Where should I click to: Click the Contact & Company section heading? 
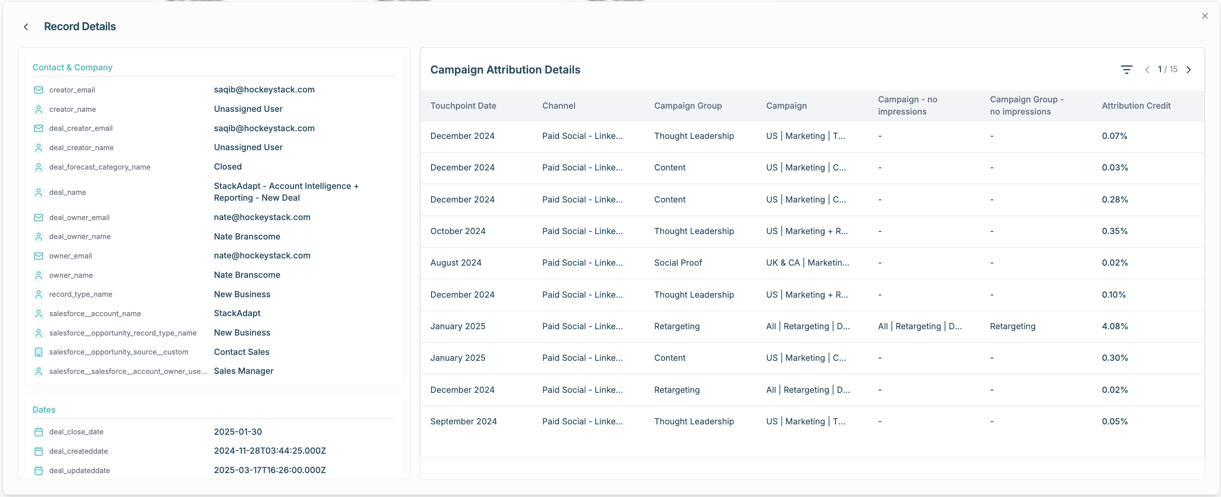pos(72,67)
